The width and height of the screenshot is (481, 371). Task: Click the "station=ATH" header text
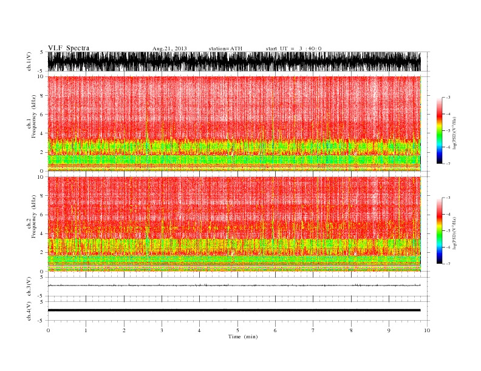pyautogui.click(x=225, y=48)
